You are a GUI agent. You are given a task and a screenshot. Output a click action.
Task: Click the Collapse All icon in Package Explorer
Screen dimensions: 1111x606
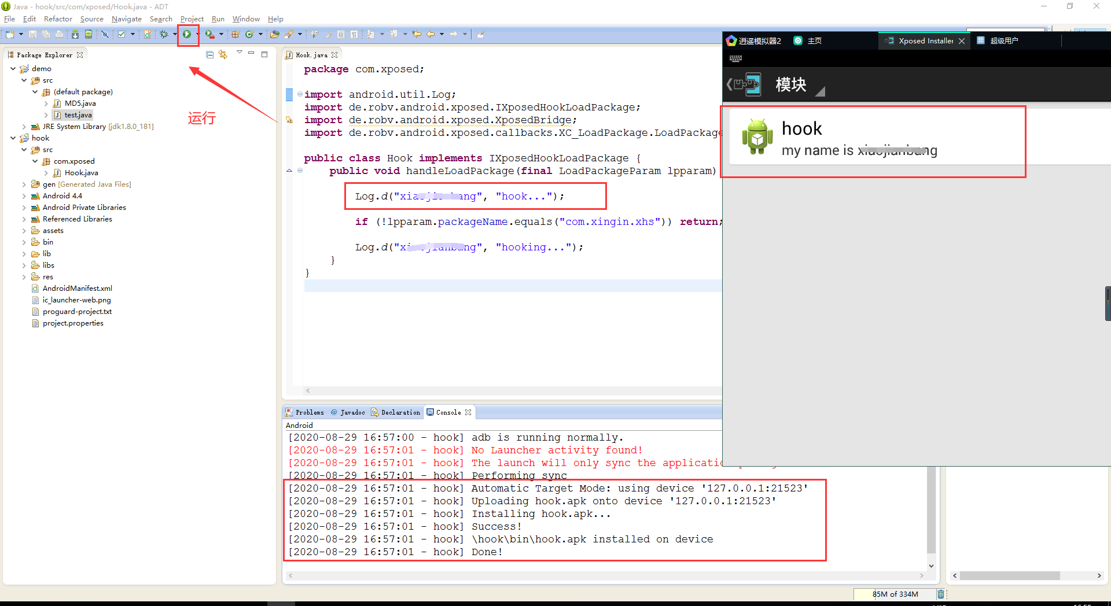point(209,54)
